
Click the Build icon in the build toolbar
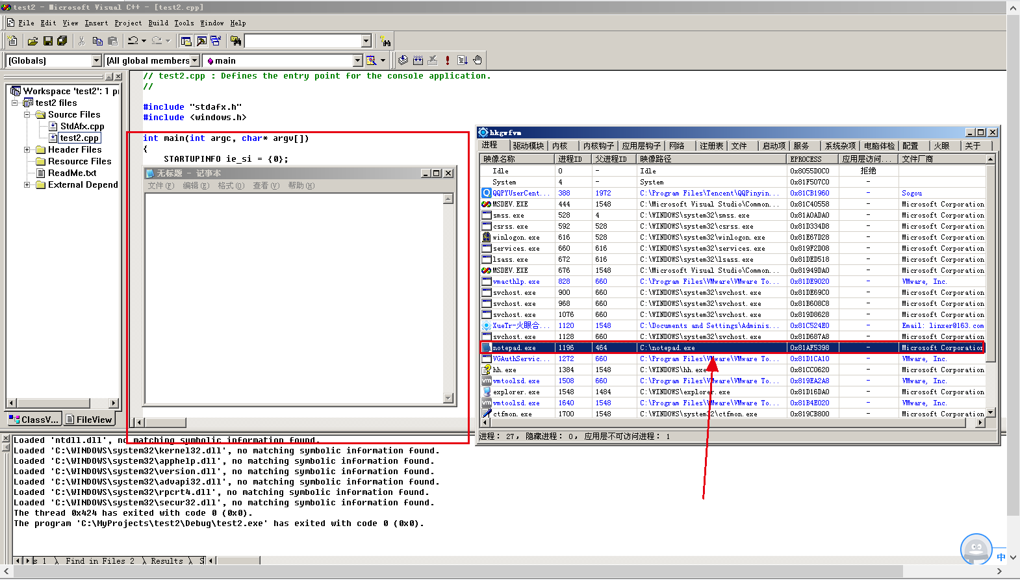(418, 60)
